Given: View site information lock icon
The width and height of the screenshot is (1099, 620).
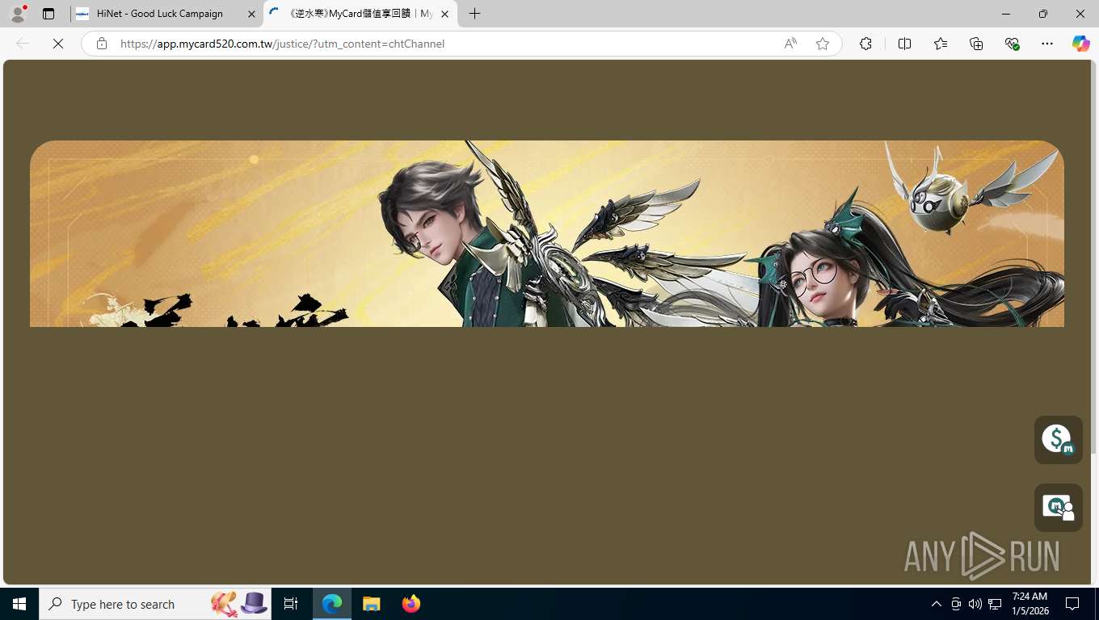Looking at the screenshot, I should coord(101,44).
